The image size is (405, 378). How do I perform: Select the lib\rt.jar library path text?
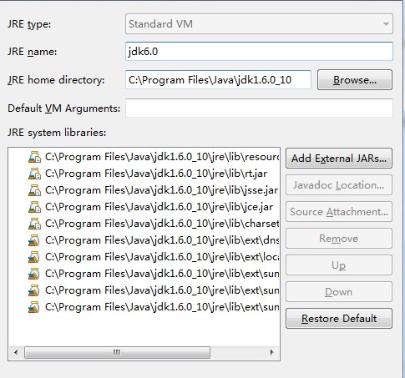pos(156,174)
